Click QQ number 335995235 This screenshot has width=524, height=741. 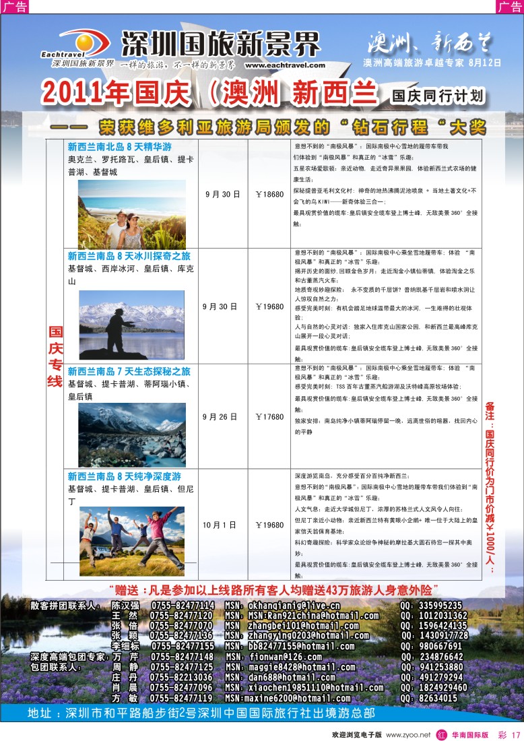(x=440, y=606)
